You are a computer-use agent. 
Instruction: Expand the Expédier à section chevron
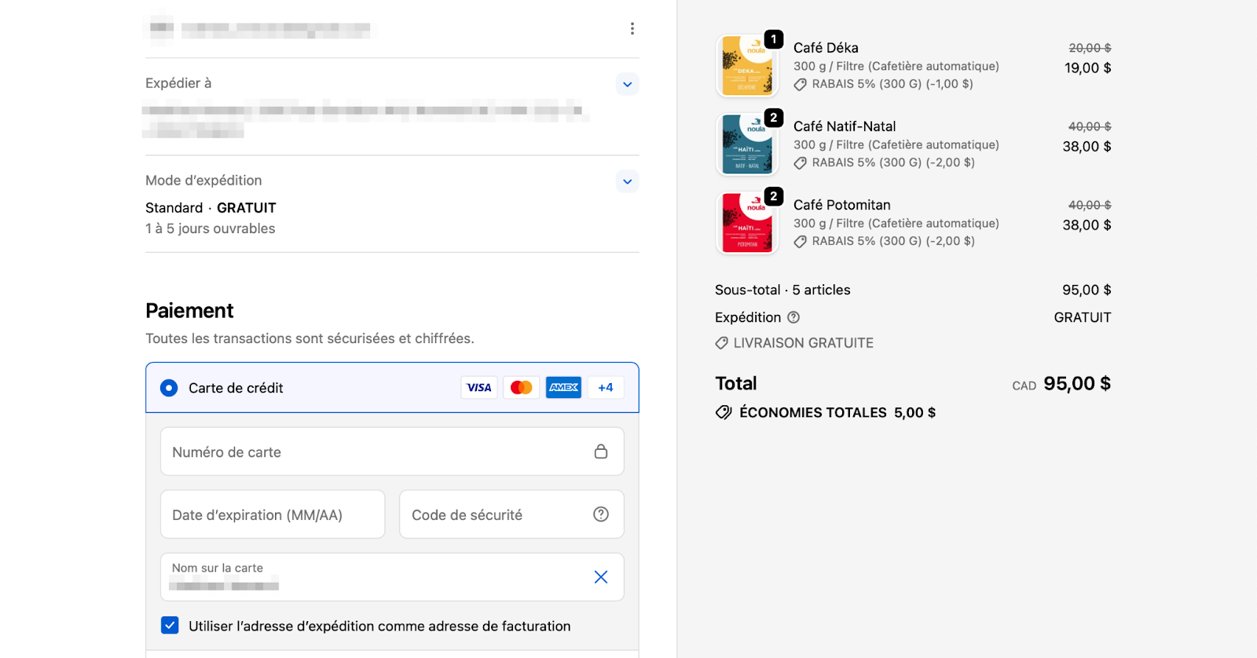(x=627, y=84)
